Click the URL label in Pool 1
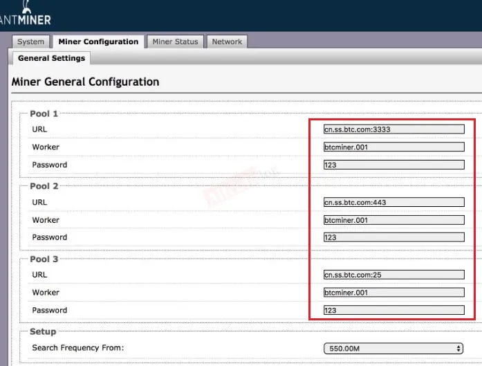482x366 pixels. click(x=39, y=129)
